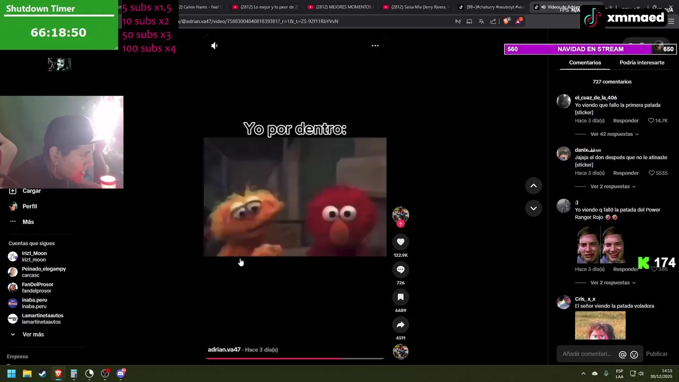Open creator avatar above like button
The width and height of the screenshot is (679, 382).
pos(401,214)
